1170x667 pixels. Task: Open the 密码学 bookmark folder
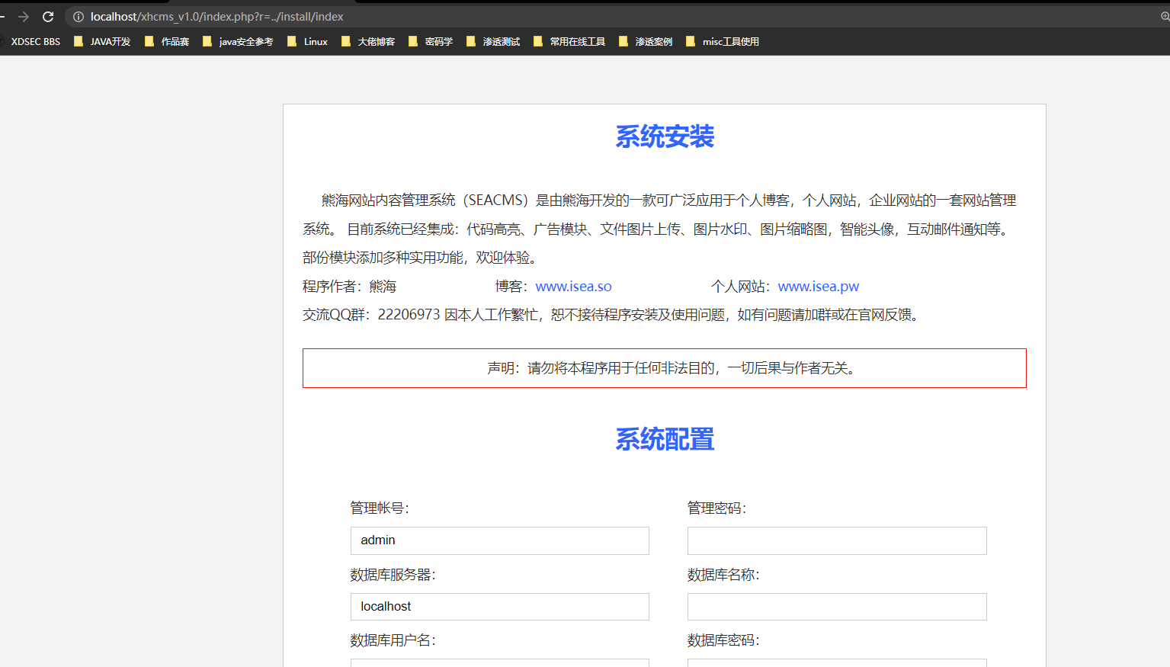point(431,42)
